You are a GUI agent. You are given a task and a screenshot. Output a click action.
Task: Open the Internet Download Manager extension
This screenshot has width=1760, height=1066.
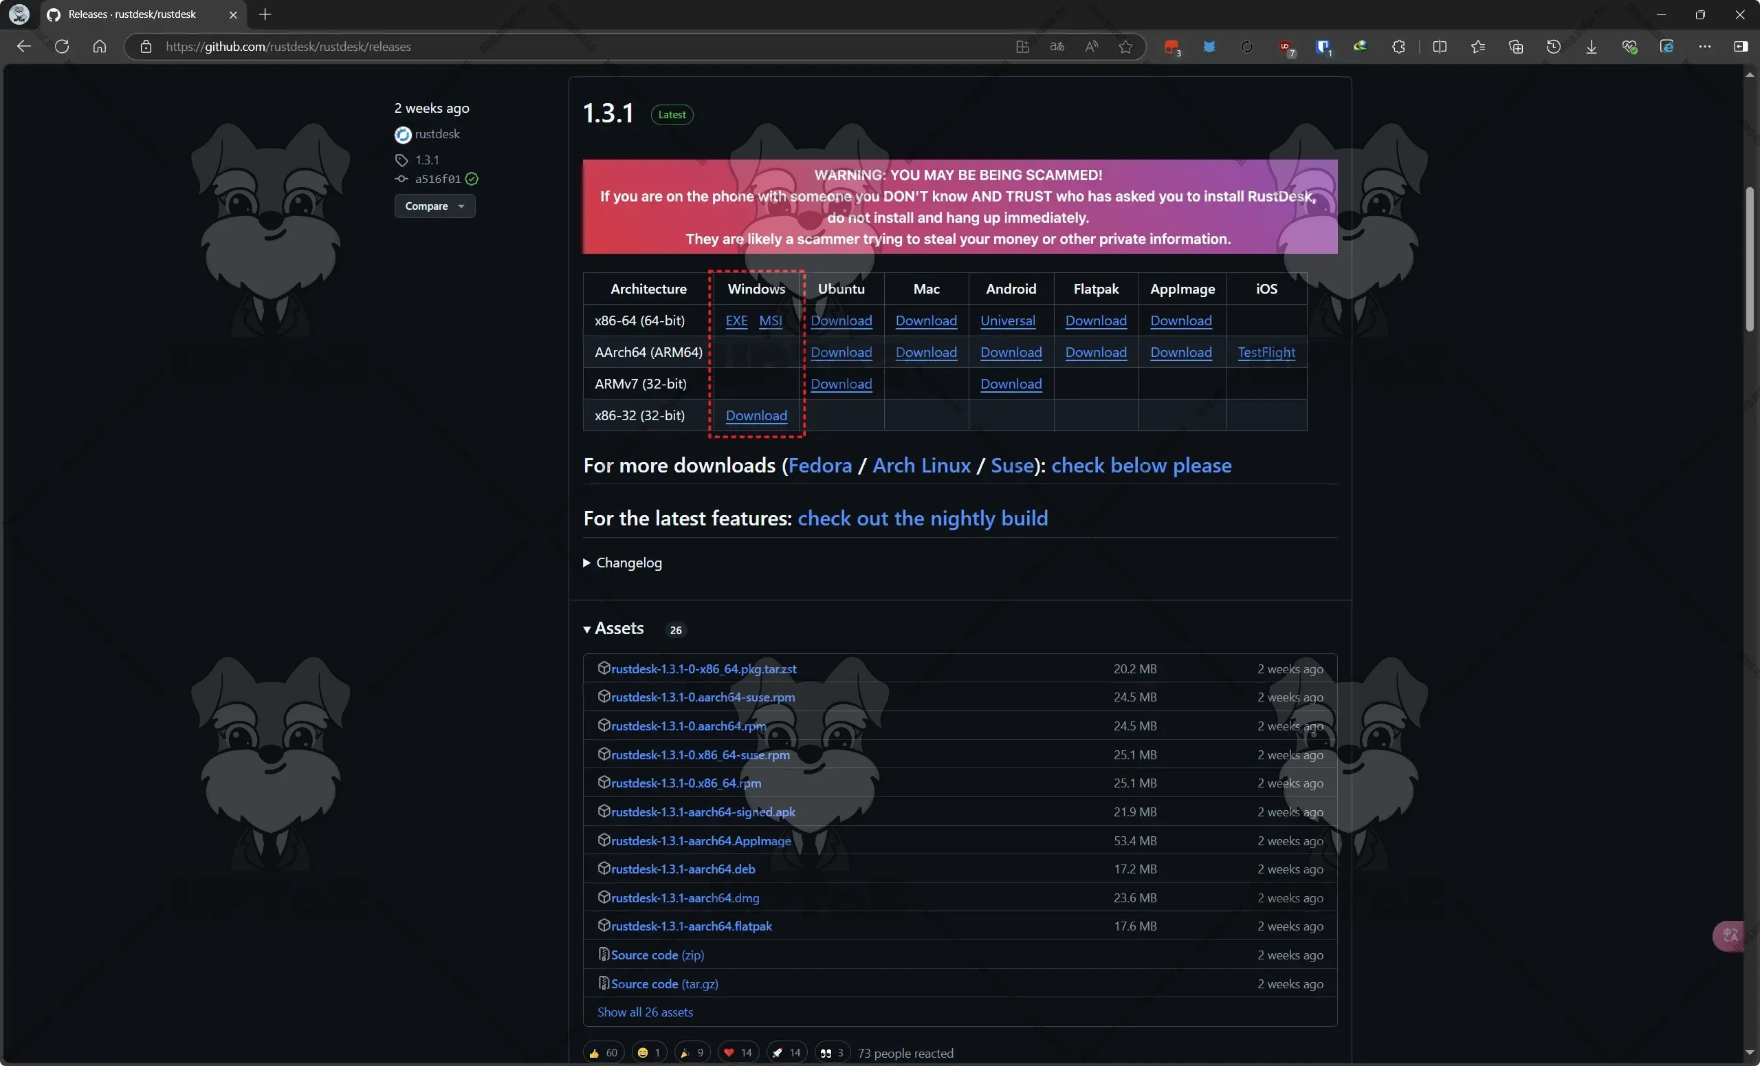click(x=1361, y=47)
